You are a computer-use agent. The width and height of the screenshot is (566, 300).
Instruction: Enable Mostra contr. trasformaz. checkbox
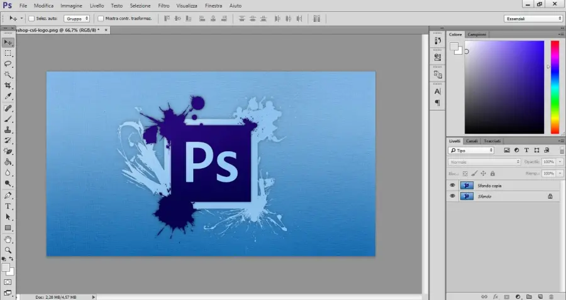[101, 18]
